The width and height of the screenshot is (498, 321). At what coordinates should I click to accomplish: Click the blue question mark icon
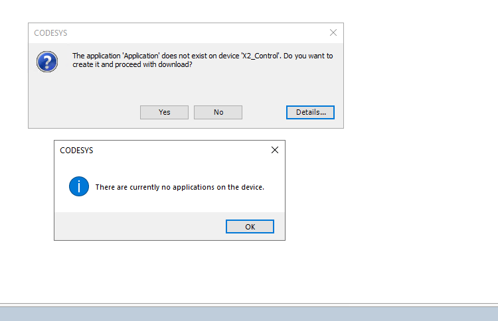47,62
